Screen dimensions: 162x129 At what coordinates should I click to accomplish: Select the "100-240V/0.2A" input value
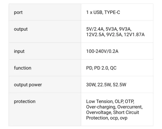point(102,51)
